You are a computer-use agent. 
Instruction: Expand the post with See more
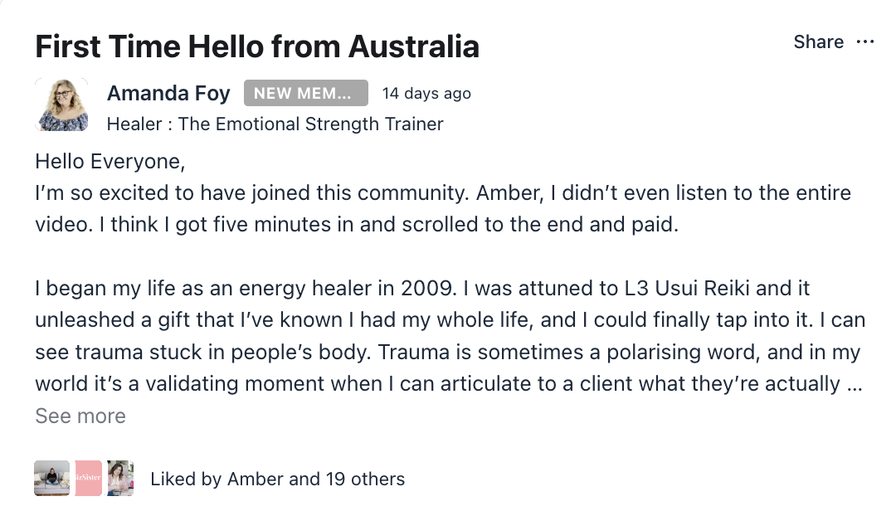click(x=80, y=416)
